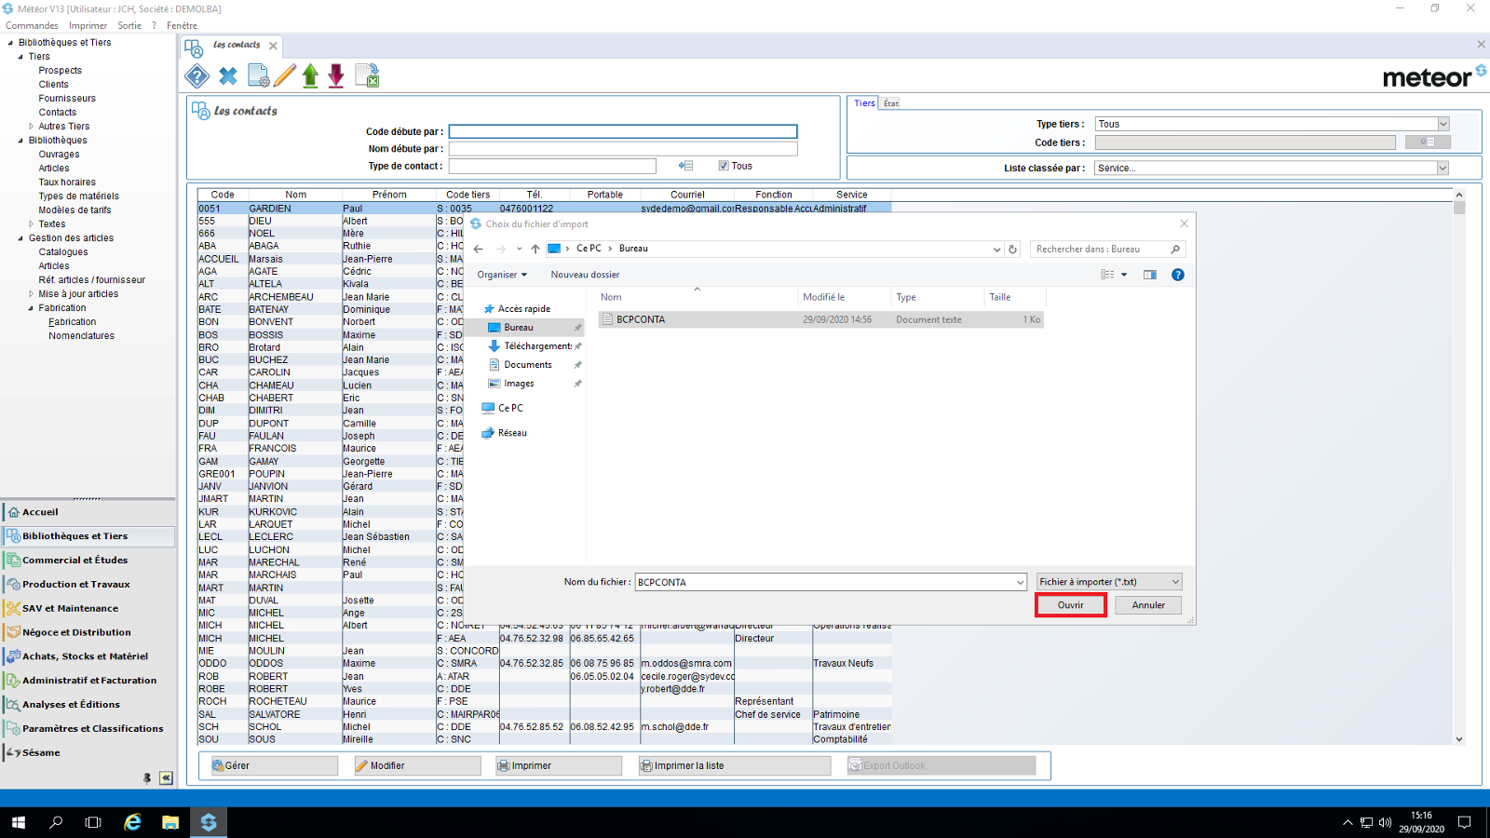Click the red down arrow toolbar icon
The height and width of the screenshot is (838, 1490).
click(x=336, y=76)
